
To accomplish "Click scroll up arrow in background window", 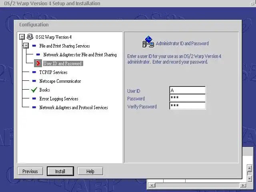I will point(249,168).
